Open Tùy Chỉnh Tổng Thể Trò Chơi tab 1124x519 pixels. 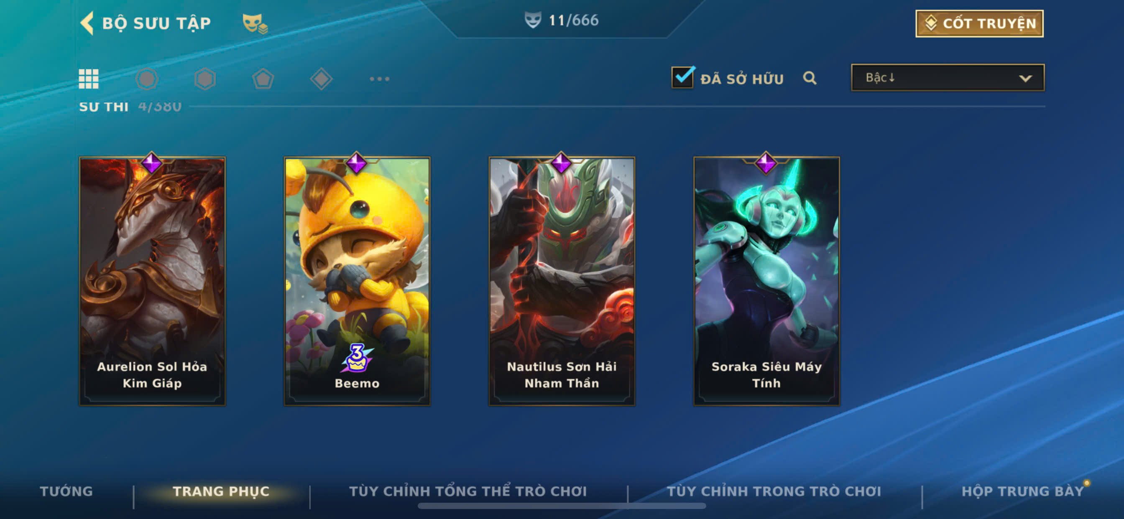[x=468, y=491]
